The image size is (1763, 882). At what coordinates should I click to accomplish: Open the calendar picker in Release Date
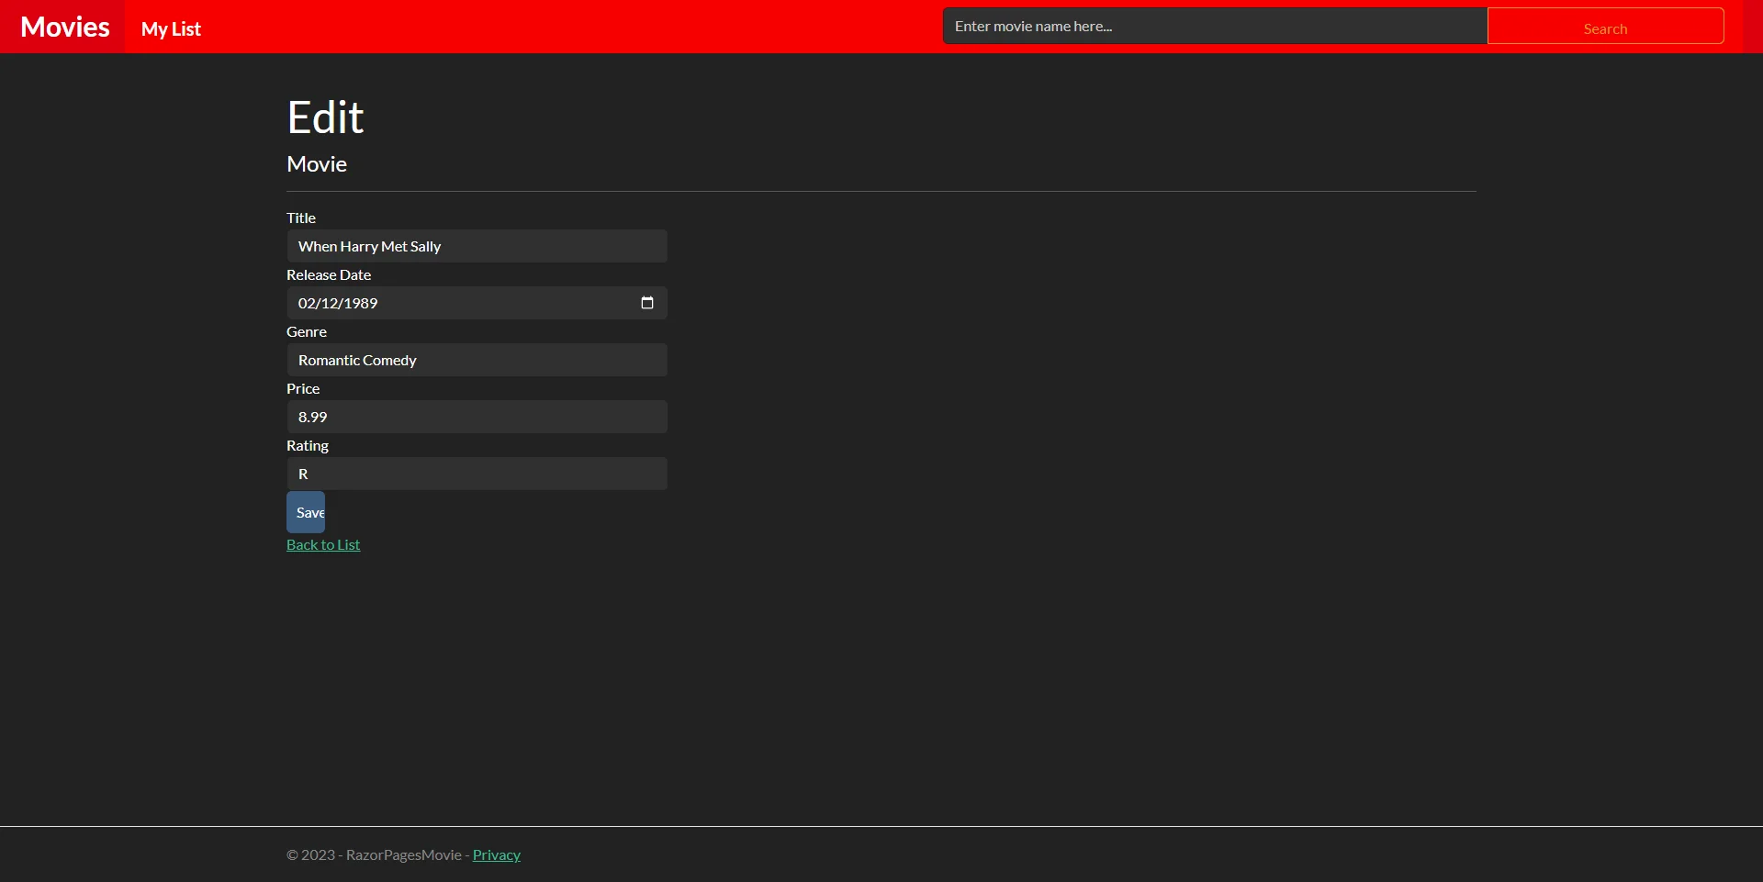coord(646,303)
